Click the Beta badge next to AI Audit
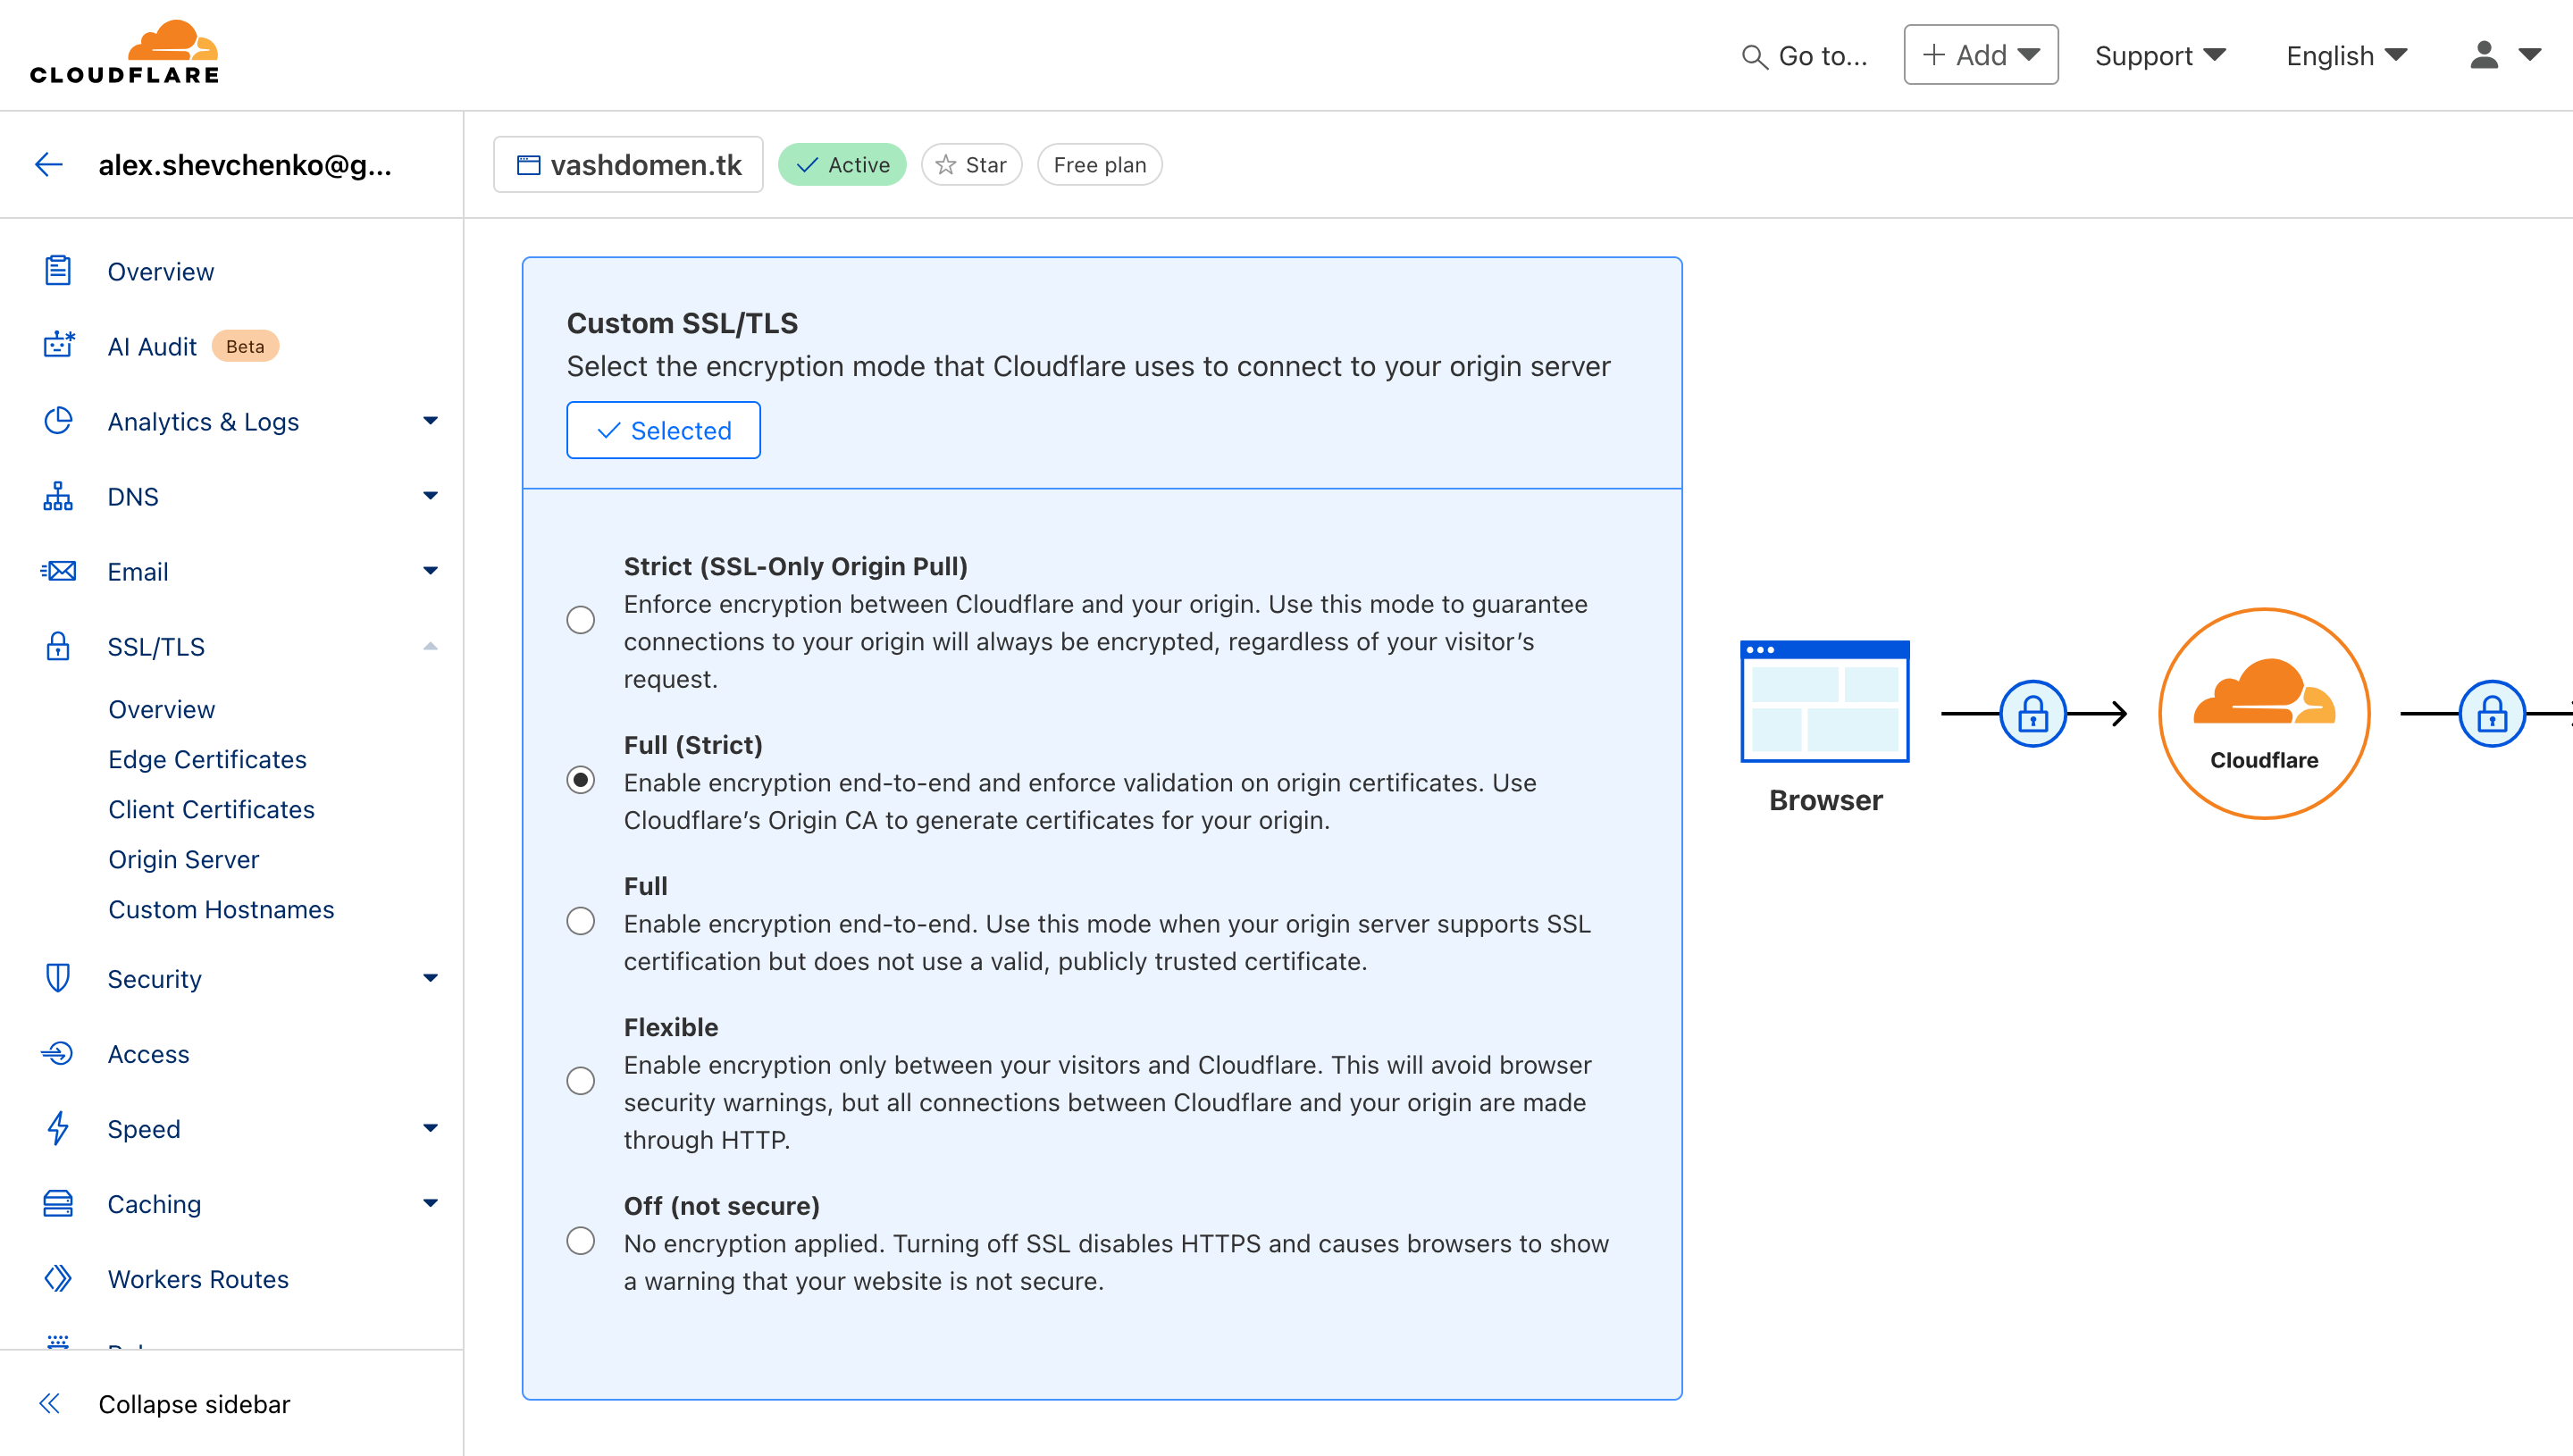2573x1456 pixels. [245, 346]
